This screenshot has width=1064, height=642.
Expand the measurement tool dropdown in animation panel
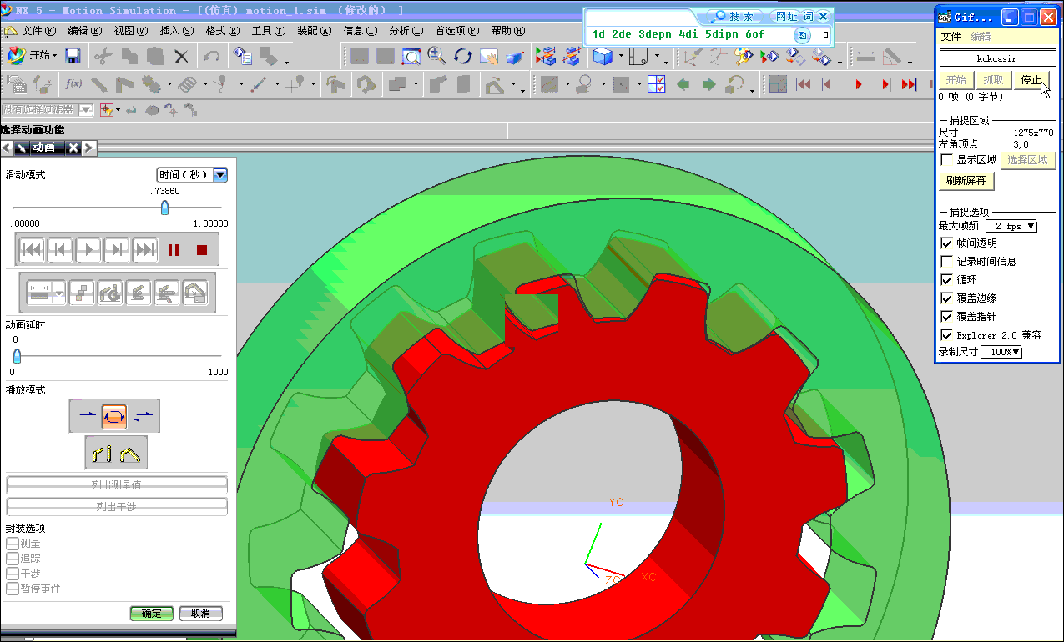click(x=60, y=292)
